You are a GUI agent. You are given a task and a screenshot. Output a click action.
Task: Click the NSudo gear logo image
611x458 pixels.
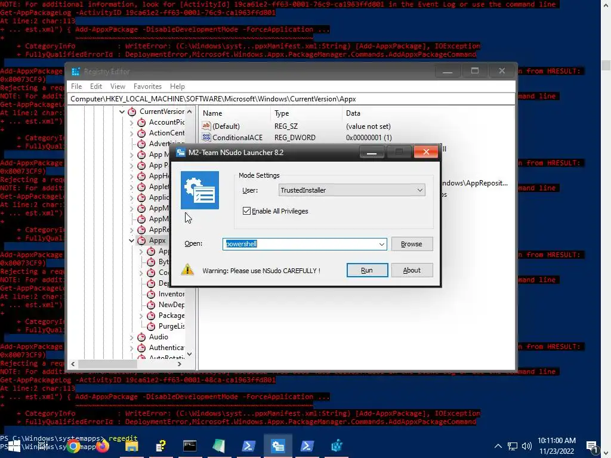pos(199,190)
